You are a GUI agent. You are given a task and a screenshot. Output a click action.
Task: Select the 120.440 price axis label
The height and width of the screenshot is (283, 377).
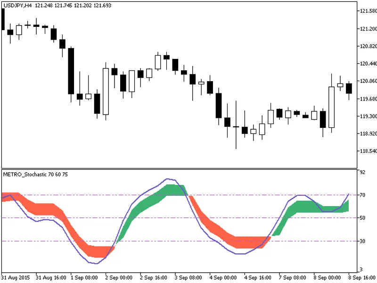tap(369, 64)
